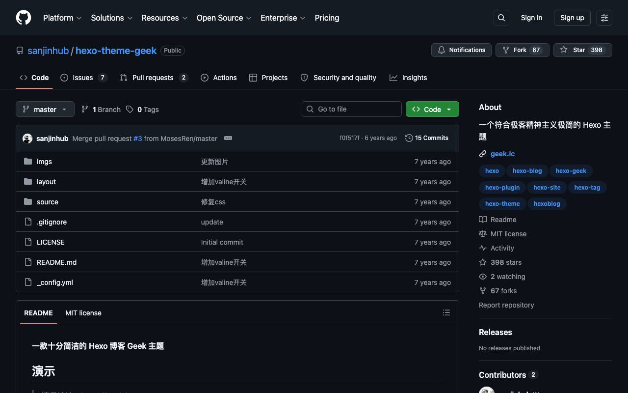Click the Notifications bell button
The image size is (628, 393).
[461, 50]
